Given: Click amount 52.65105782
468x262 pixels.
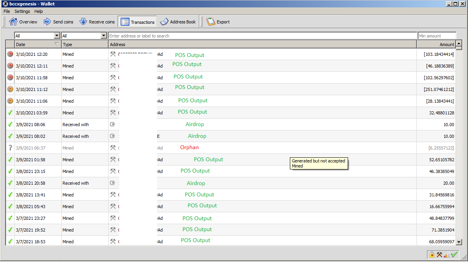Looking at the screenshot, I should click(x=441, y=160).
